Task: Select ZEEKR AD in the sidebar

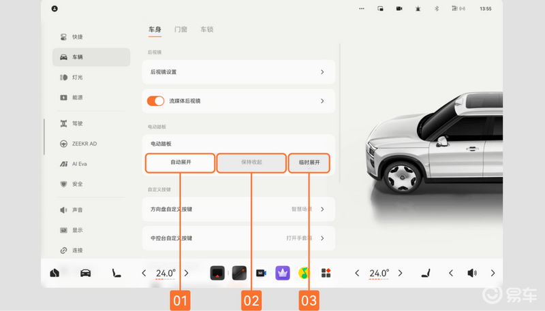Action: click(x=84, y=144)
